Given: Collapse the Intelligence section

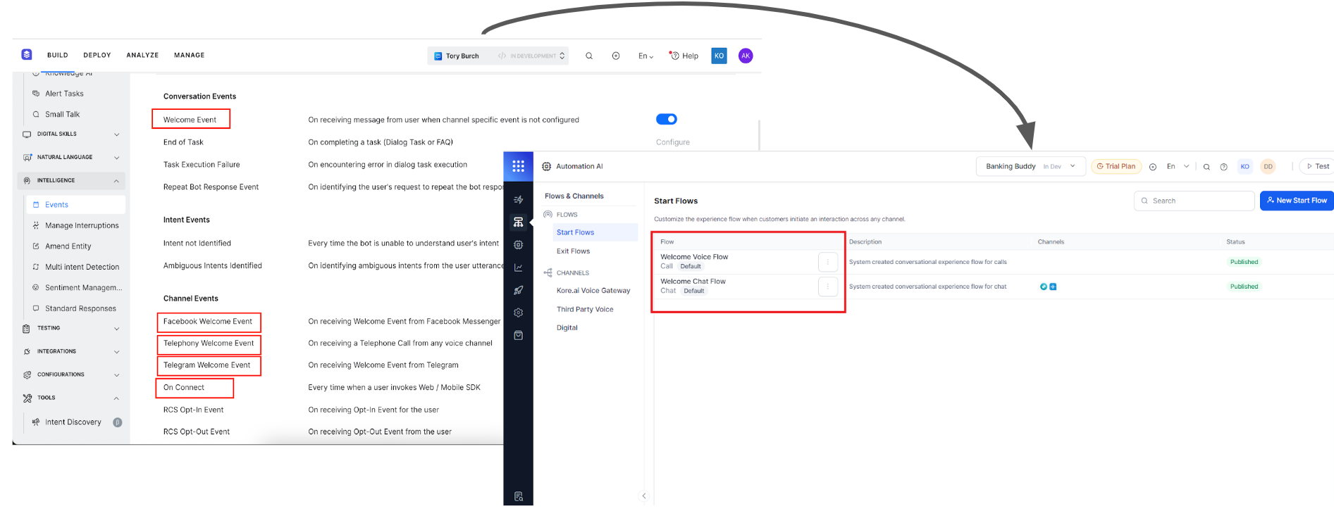Looking at the screenshot, I should tap(116, 181).
